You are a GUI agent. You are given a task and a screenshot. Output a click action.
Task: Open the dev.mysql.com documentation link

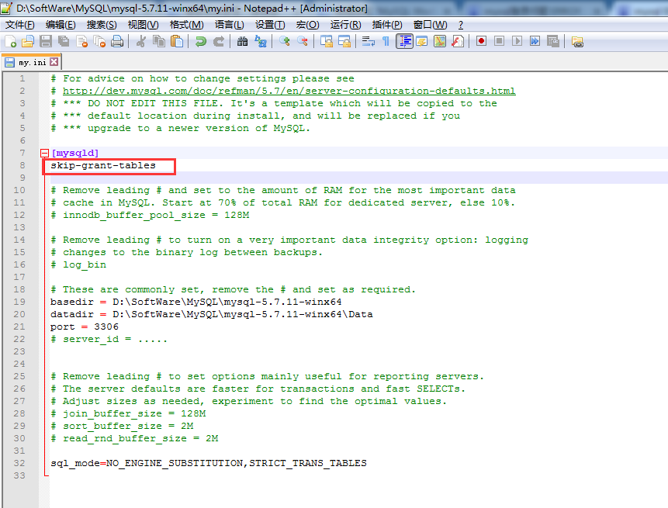(x=289, y=91)
